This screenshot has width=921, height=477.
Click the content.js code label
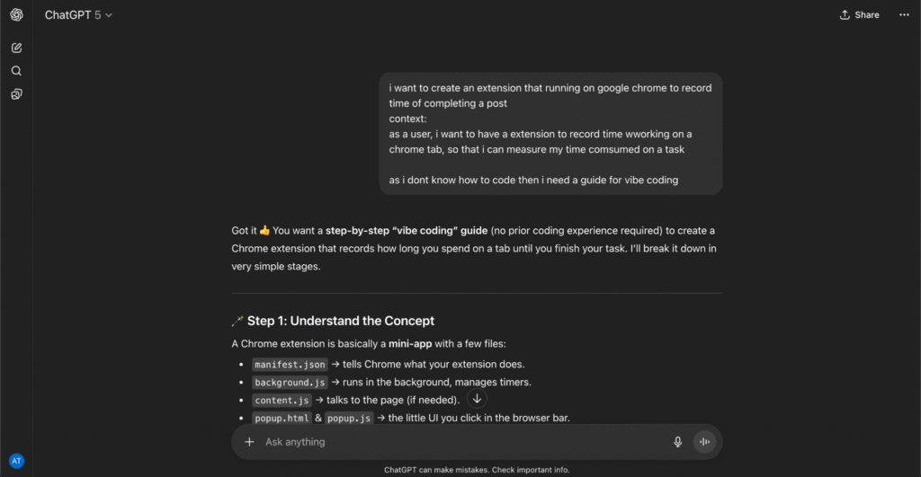pos(282,400)
